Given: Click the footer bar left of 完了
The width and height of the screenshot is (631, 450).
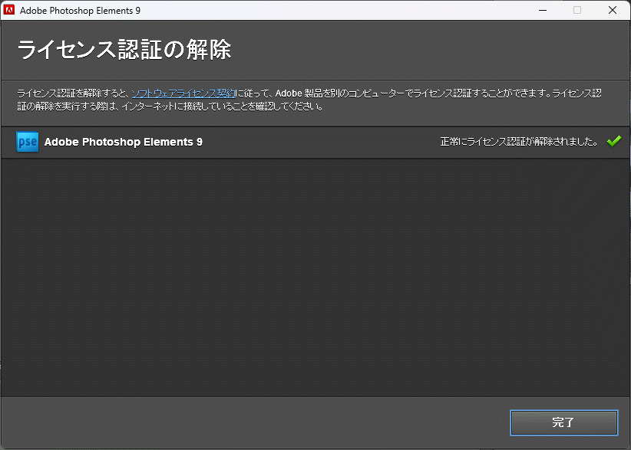Looking at the screenshot, I should point(253,422).
